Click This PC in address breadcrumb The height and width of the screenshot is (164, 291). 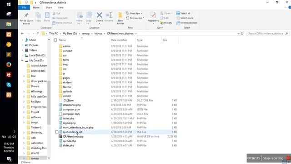pos(54,33)
